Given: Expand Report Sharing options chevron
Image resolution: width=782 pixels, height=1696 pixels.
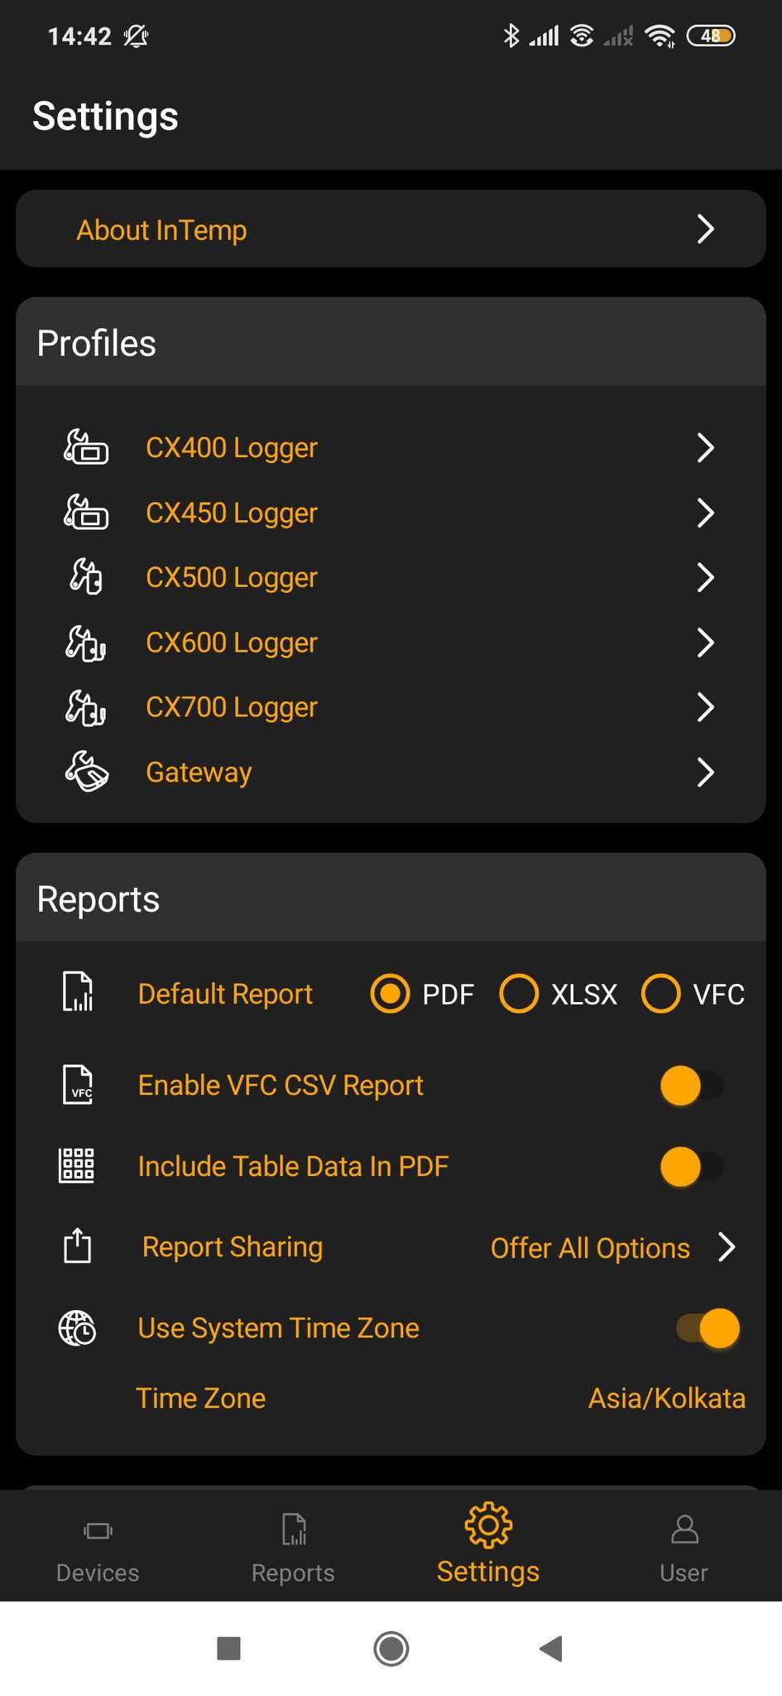Looking at the screenshot, I should tap(727, 1247).
